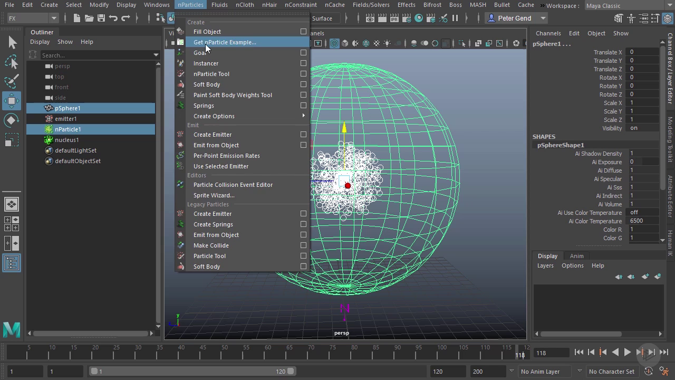Image resolution: width=675 pixels, height=380 pixels.
Task: Open Hypershade from the status line
Action: tap(419, 18)
